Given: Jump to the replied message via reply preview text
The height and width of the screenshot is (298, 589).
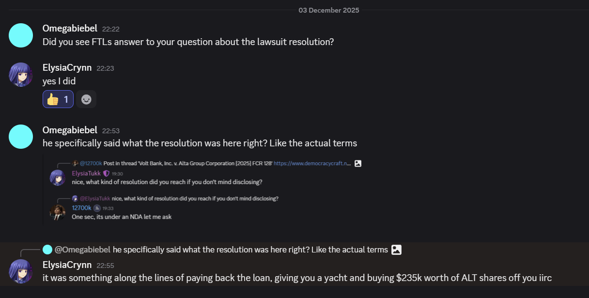Looking at the screenshot, I should (x=250, y=250).
